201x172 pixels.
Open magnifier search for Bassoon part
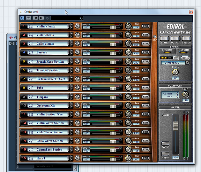pos(78,52)
